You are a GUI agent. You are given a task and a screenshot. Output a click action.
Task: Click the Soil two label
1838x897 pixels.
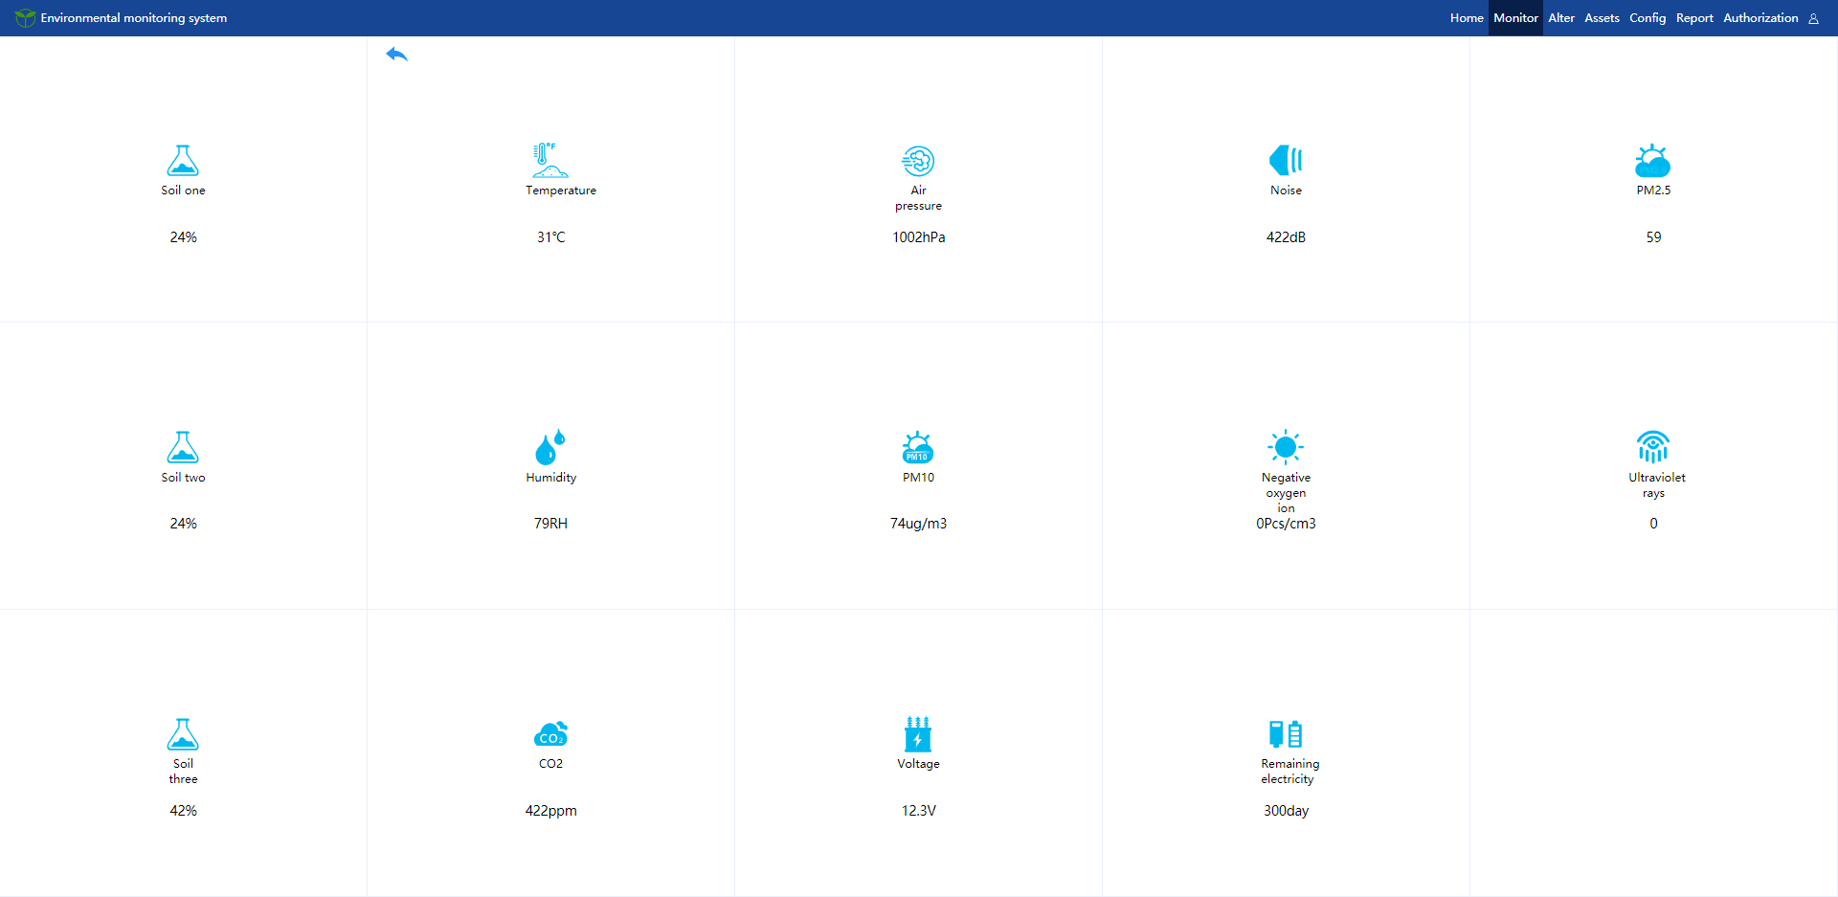click(183, 478)
